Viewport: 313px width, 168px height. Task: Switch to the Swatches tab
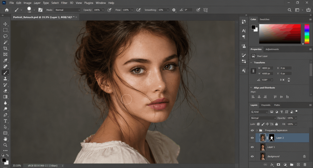coord(264,19)
